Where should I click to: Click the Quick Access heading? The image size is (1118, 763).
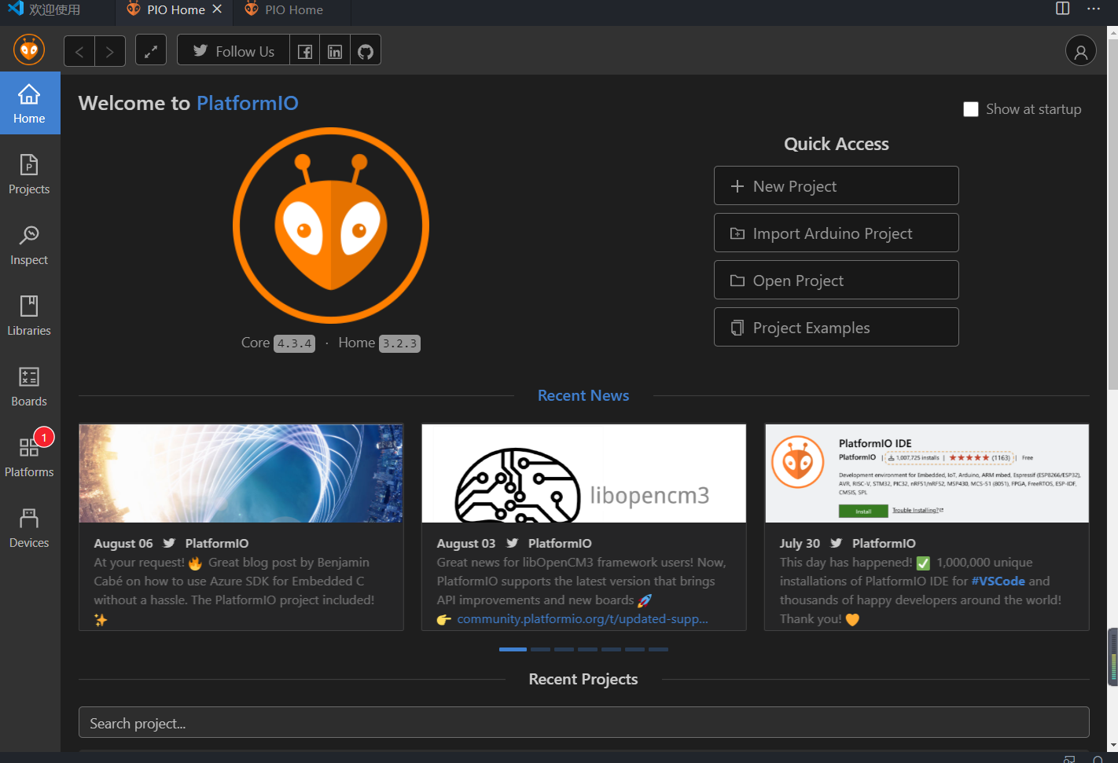(837, 144)
